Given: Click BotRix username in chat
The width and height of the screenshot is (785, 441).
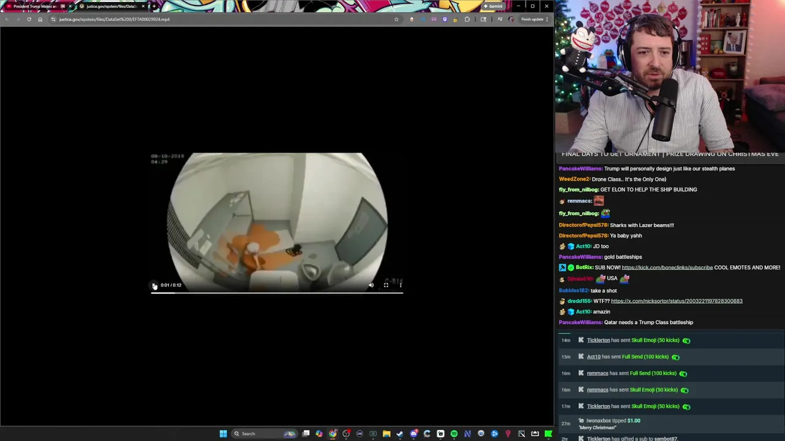Looking at the screenshot, I should [584, 267].
